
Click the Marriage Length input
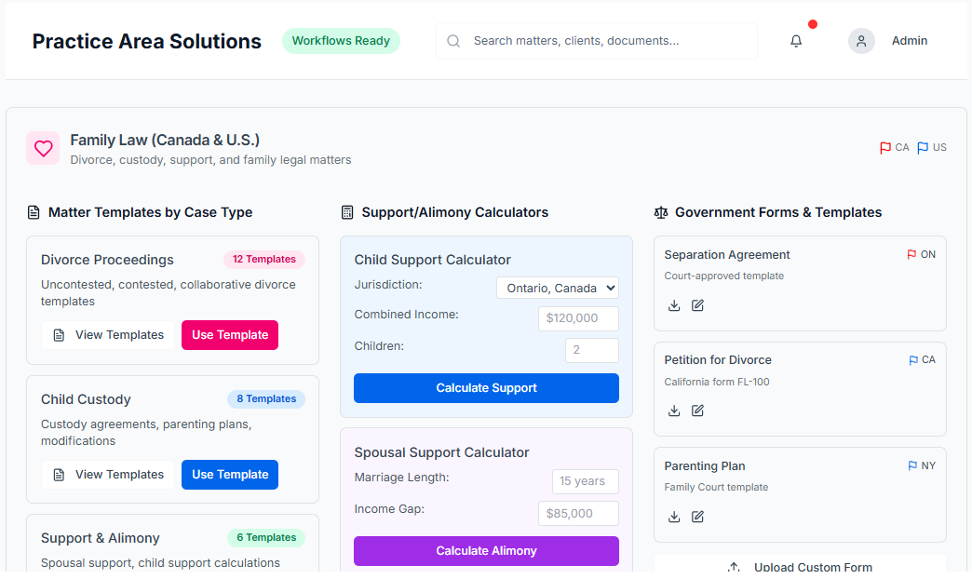pos(585,481)
